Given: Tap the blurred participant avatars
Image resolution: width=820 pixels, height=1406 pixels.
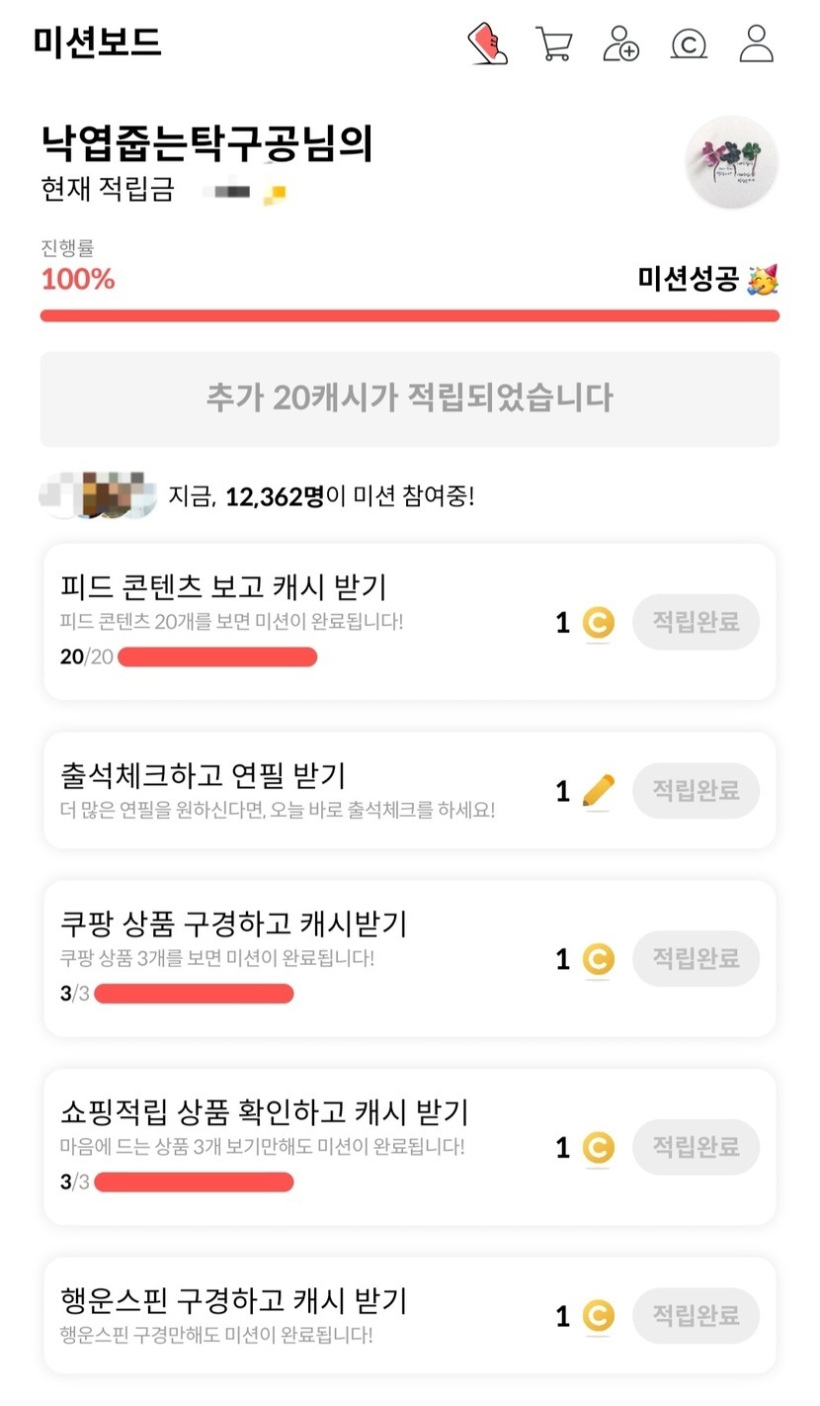Looking at the screenshot, I should [x=99, y=494].
